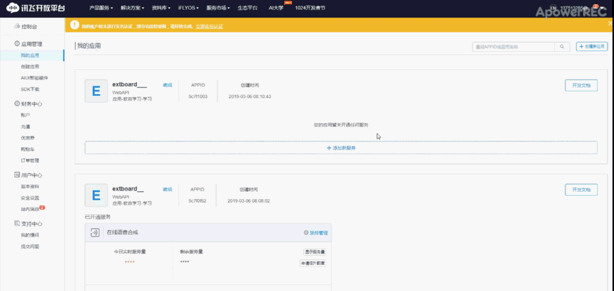Click the red badge on 站内消息
Image resolution: width=614 pixels, height=291 pixels.
pos(42,207)
